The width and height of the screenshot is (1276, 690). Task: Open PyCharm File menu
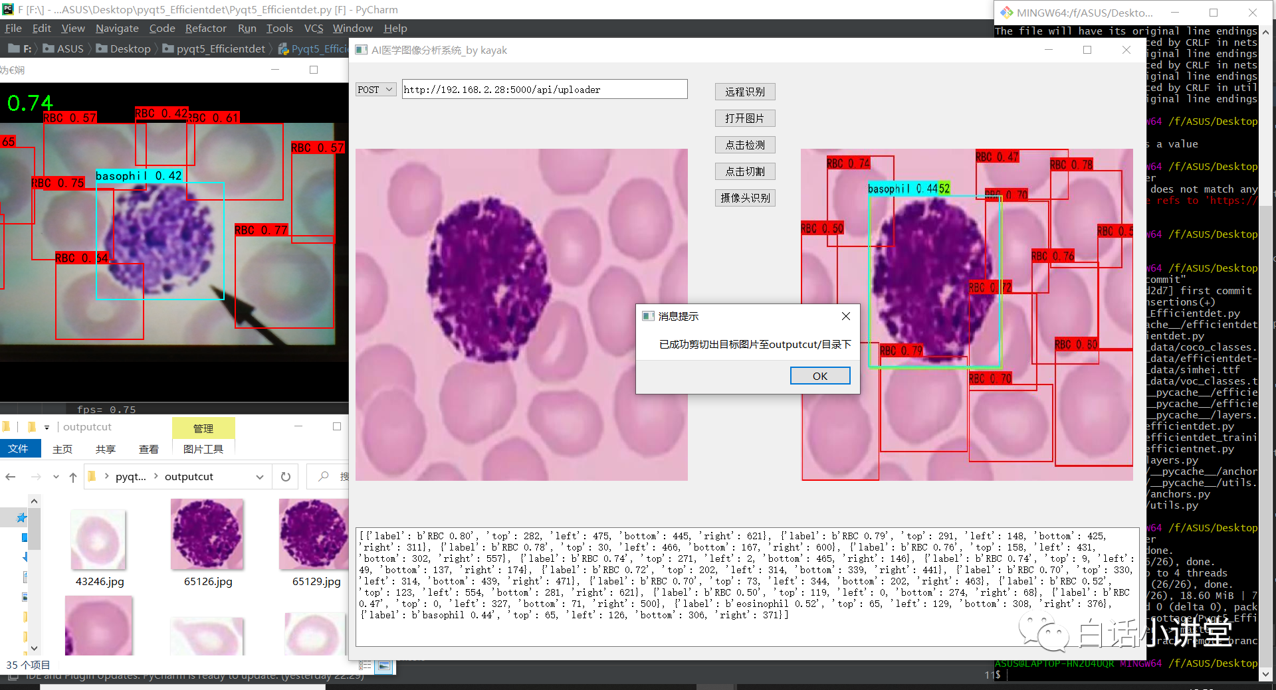point(13,28)
